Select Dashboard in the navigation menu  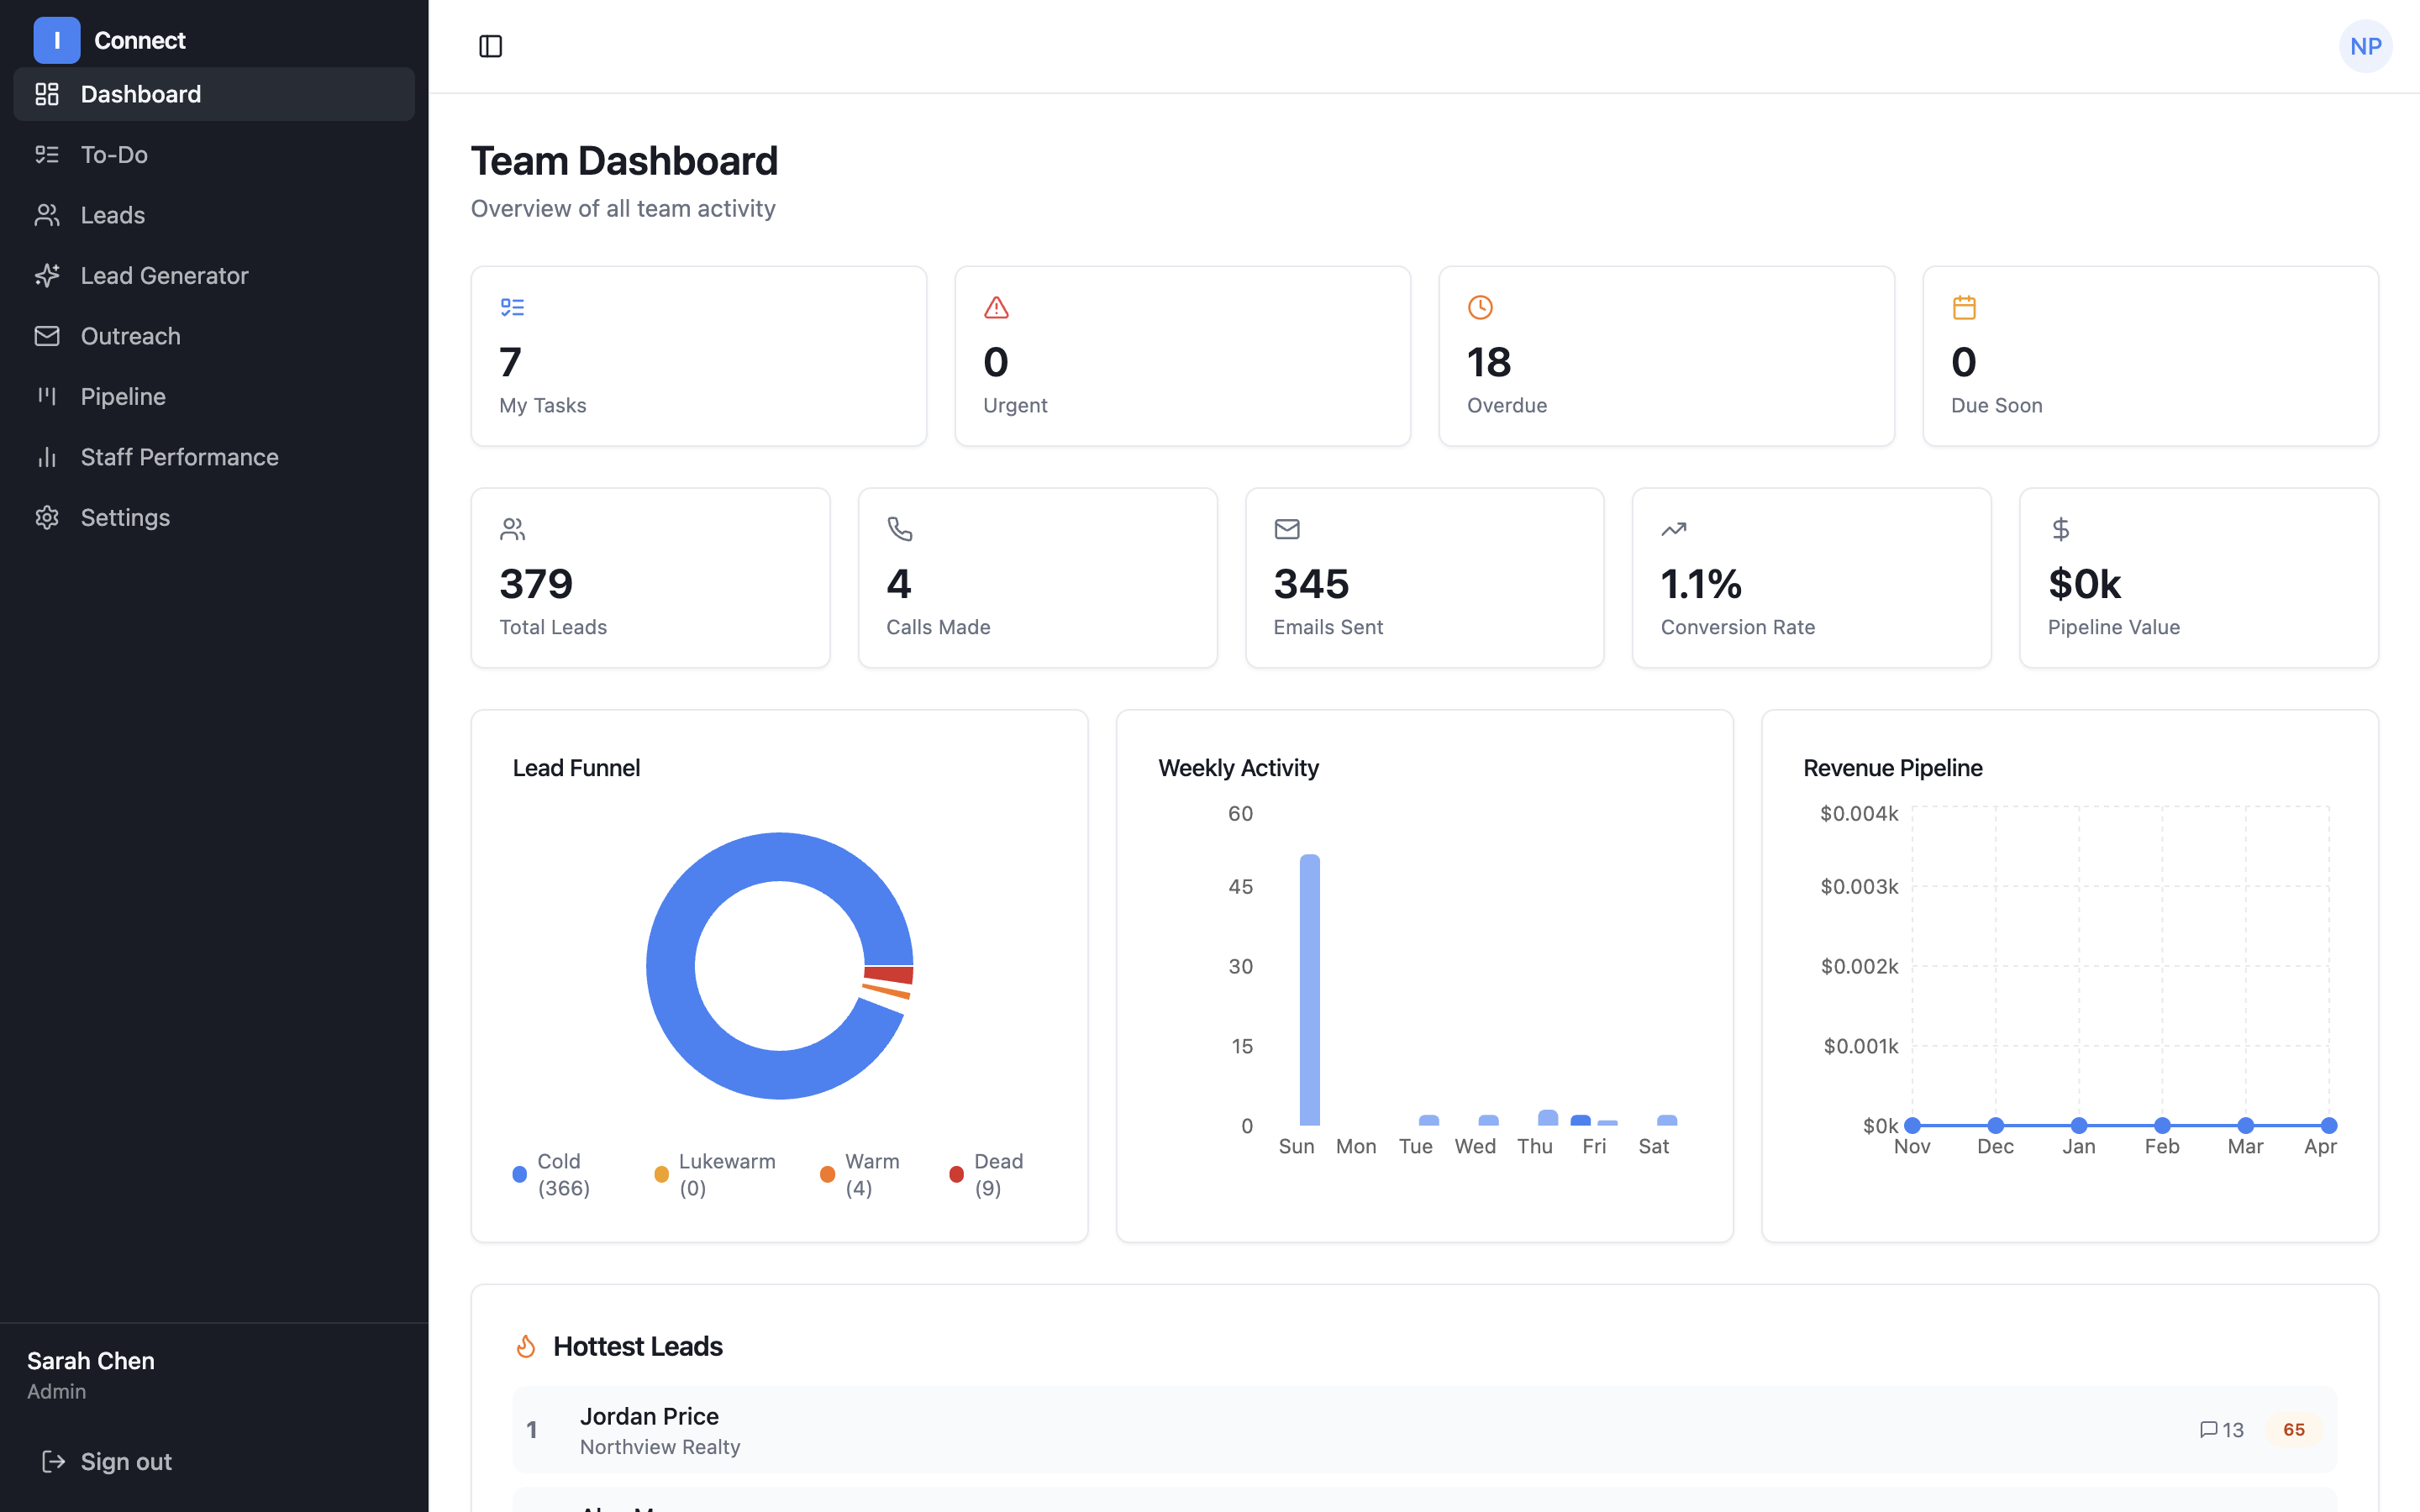point(140,94)
